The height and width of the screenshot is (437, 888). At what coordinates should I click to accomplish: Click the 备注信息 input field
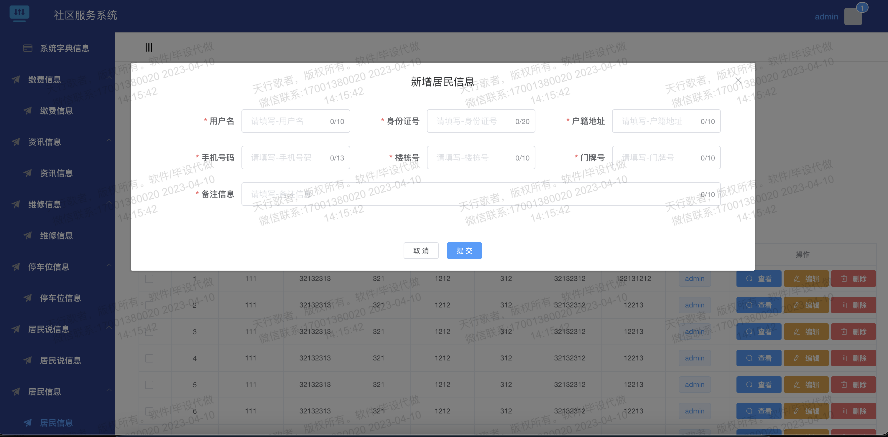tap(481, 194)
